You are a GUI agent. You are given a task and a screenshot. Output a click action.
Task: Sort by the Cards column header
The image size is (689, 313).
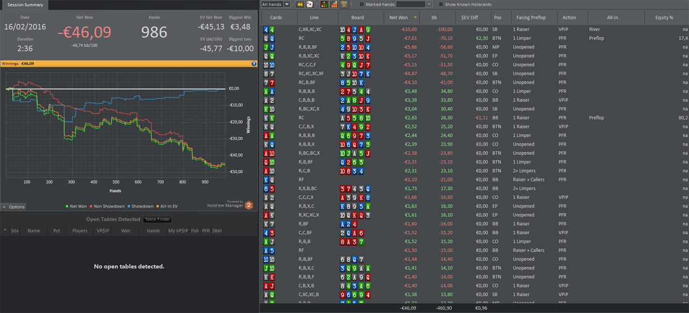pyautogui.click(x=276, y=18)
